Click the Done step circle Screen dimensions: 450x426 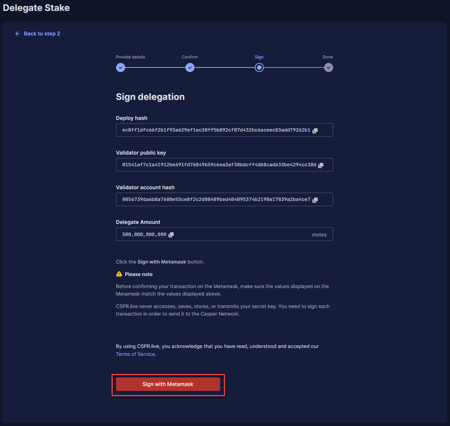pos(329,67)
